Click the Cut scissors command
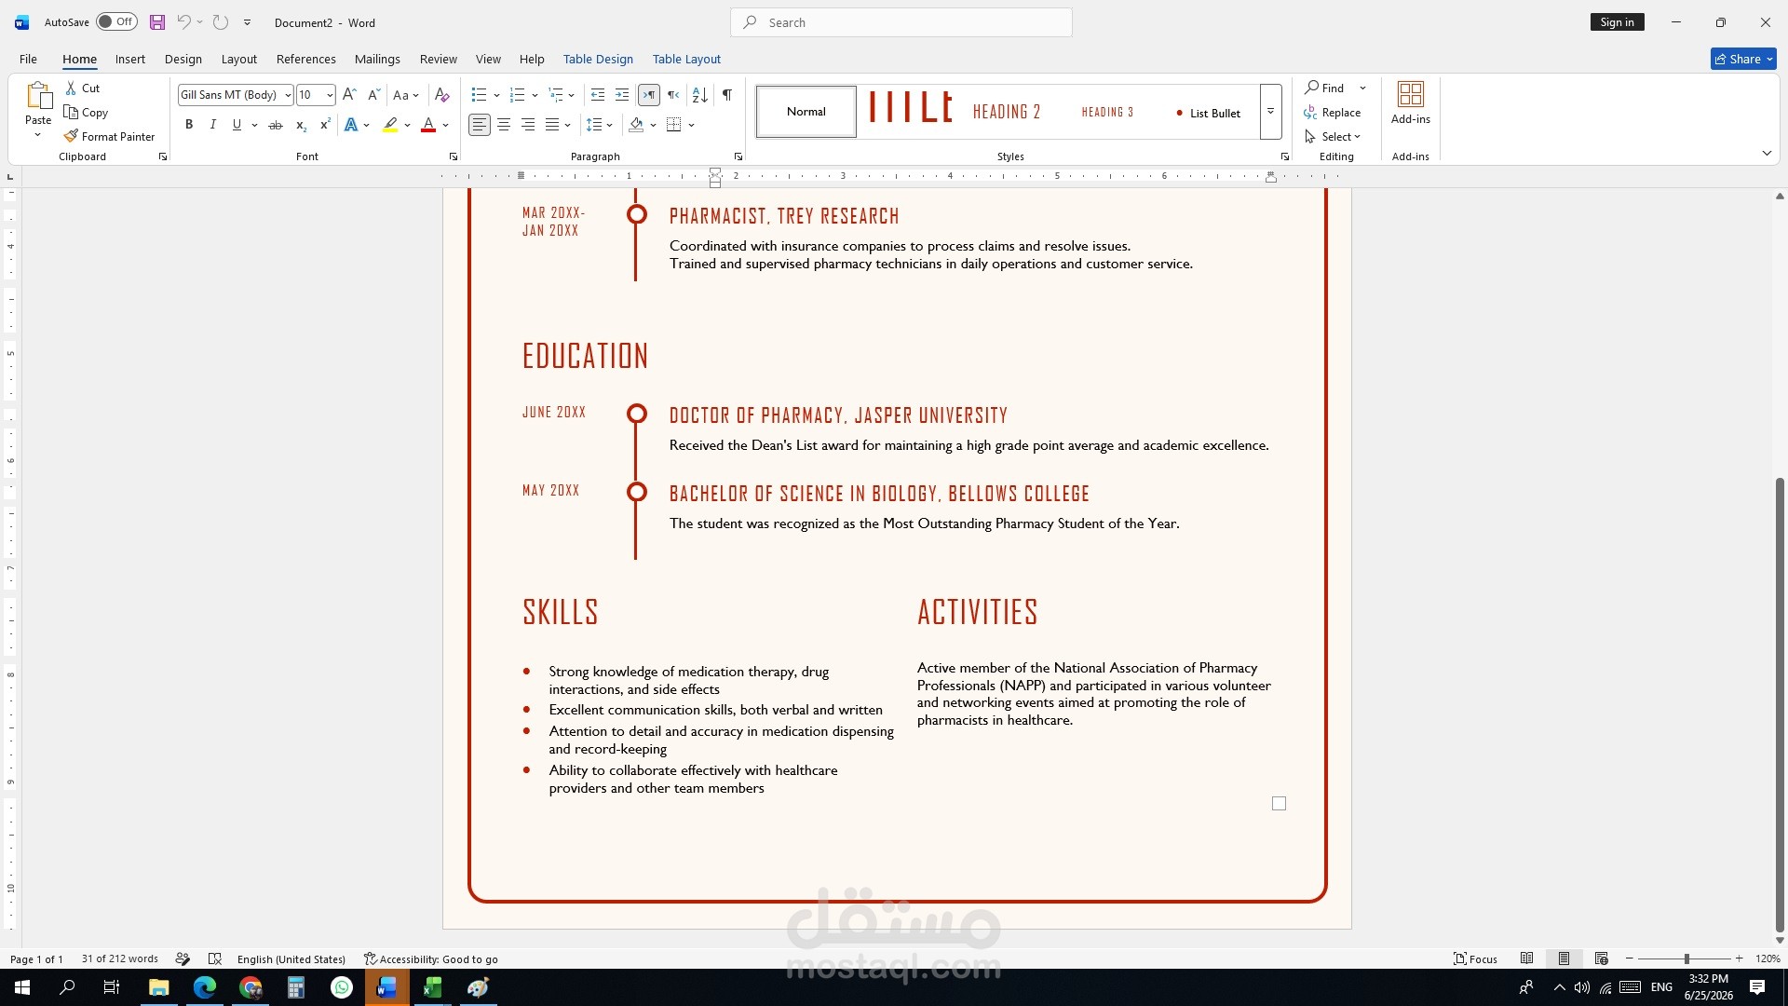 coord(82,88)
